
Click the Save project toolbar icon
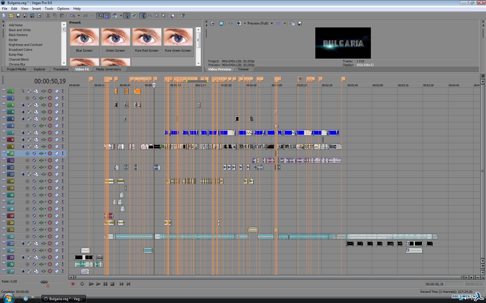pos(18,16)
